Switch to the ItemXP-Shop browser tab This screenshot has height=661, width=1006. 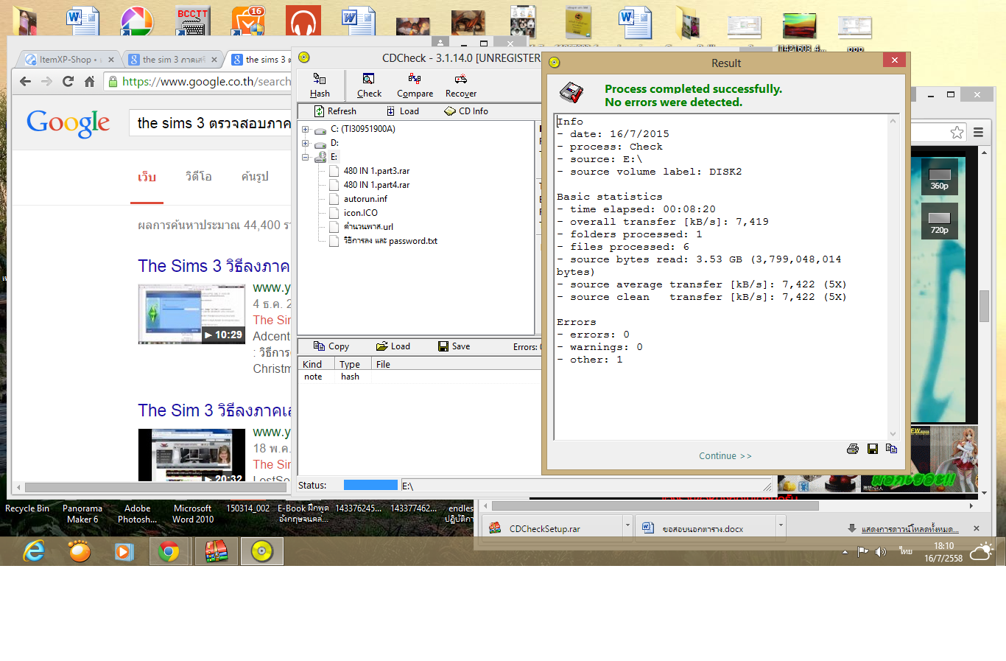[x=65, y=60]
